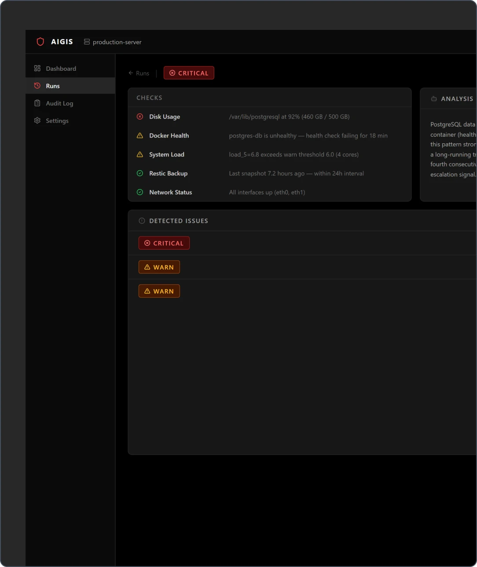Click the load_5=6.8 exceeds warn threshold text
This screenshot has width=477, height=567.
(x=294, y=154)
